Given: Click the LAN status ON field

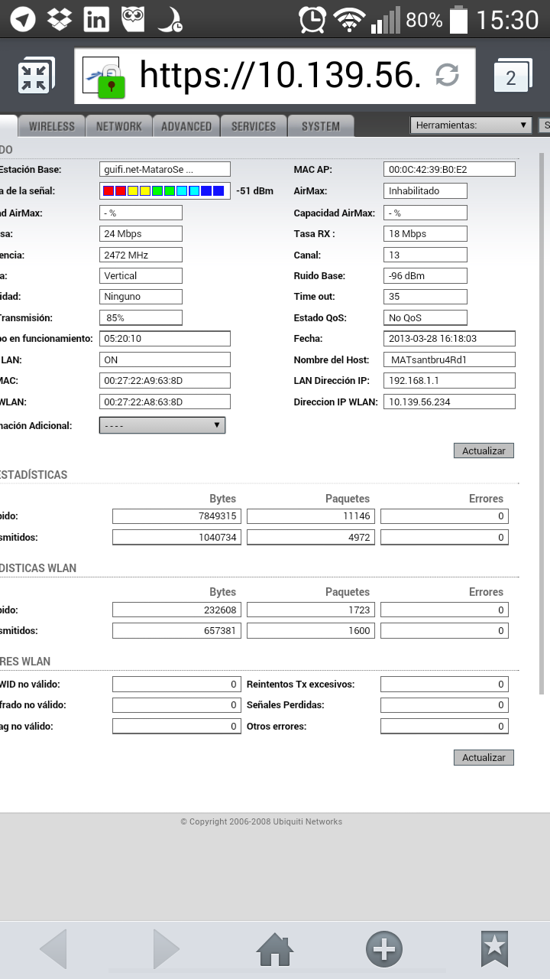Looking at the screenshot, I should [165, 359].
